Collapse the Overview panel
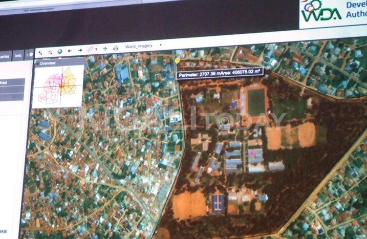Viewport: 367px width, 239px height. point(37,64)
